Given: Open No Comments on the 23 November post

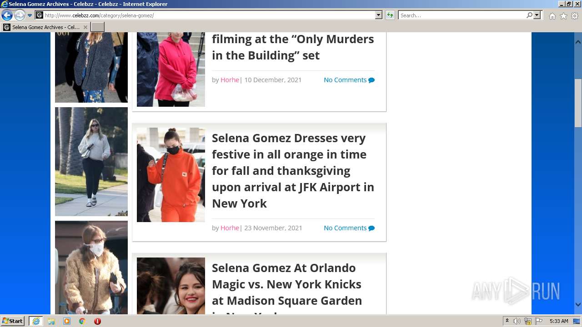Looking at the screenshot, I should tap(345, 228).
